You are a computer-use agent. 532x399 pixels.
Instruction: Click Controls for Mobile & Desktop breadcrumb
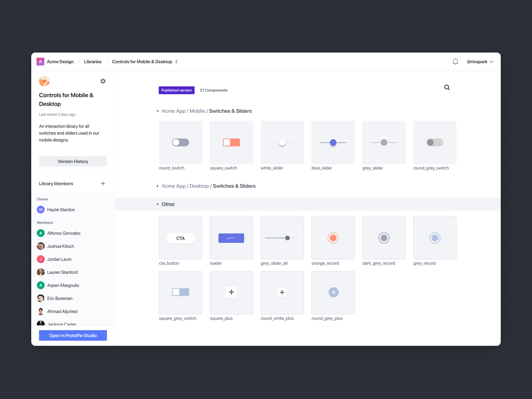[x=142, y=62]
